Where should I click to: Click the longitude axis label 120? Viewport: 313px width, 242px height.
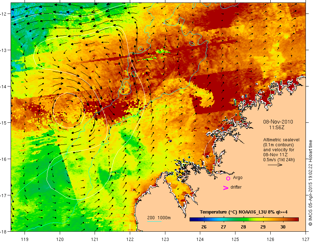[x=60, y=239]
